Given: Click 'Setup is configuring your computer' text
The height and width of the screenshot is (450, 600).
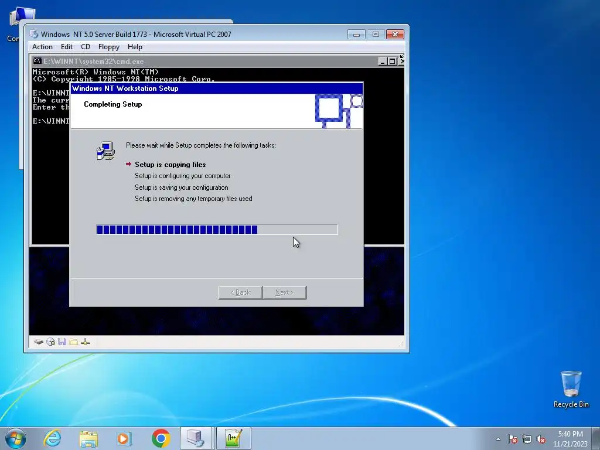Looking at the screenshot, I should coord(183,176).
